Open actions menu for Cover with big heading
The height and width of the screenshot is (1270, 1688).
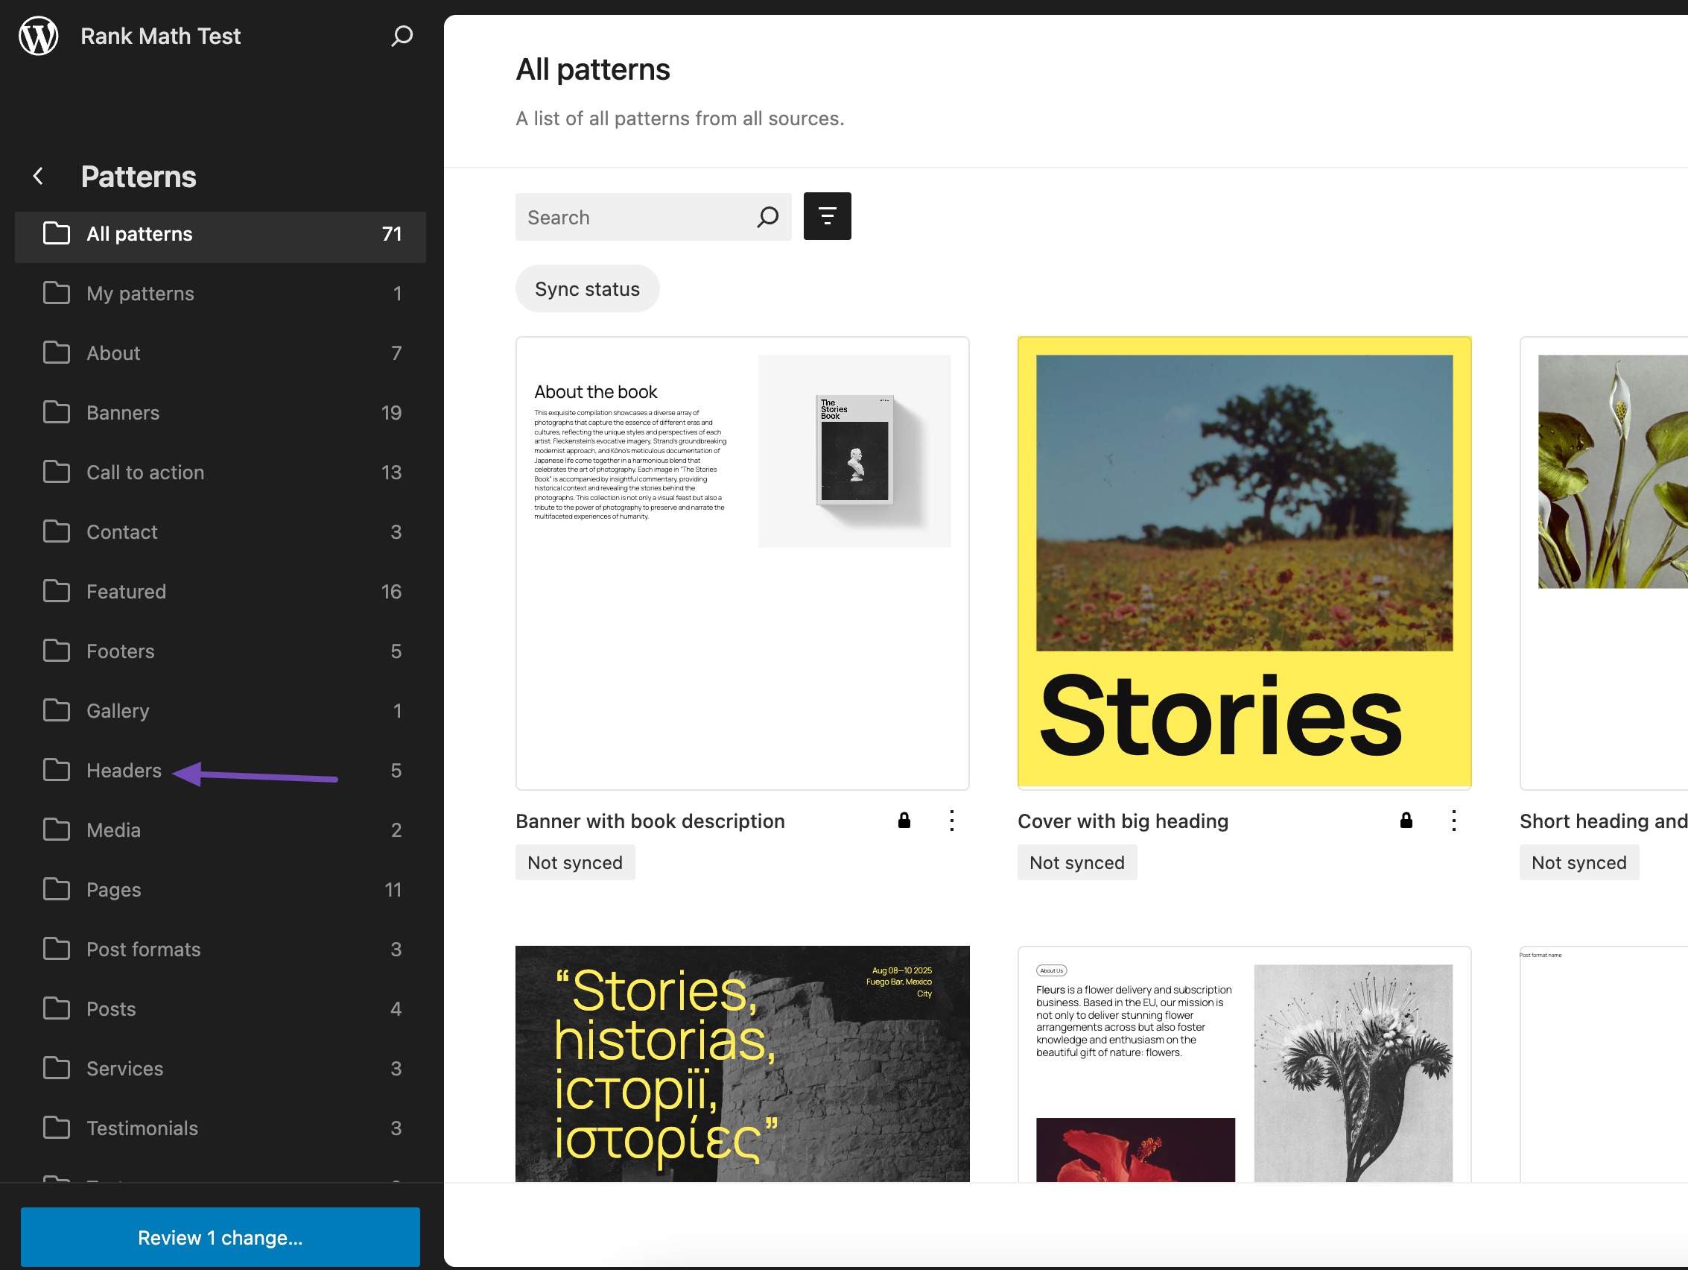[x=1454, y=820]
